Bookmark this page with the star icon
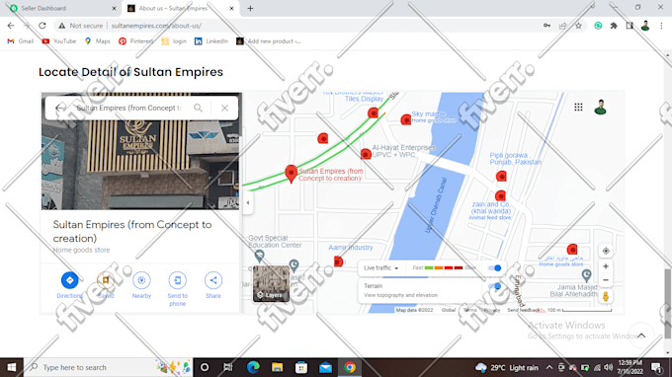Viewport: 672px width, 377px height. click(x=578, y=26)
